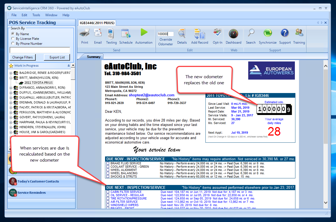Expand the Difranco, Anna tree node

11,88
